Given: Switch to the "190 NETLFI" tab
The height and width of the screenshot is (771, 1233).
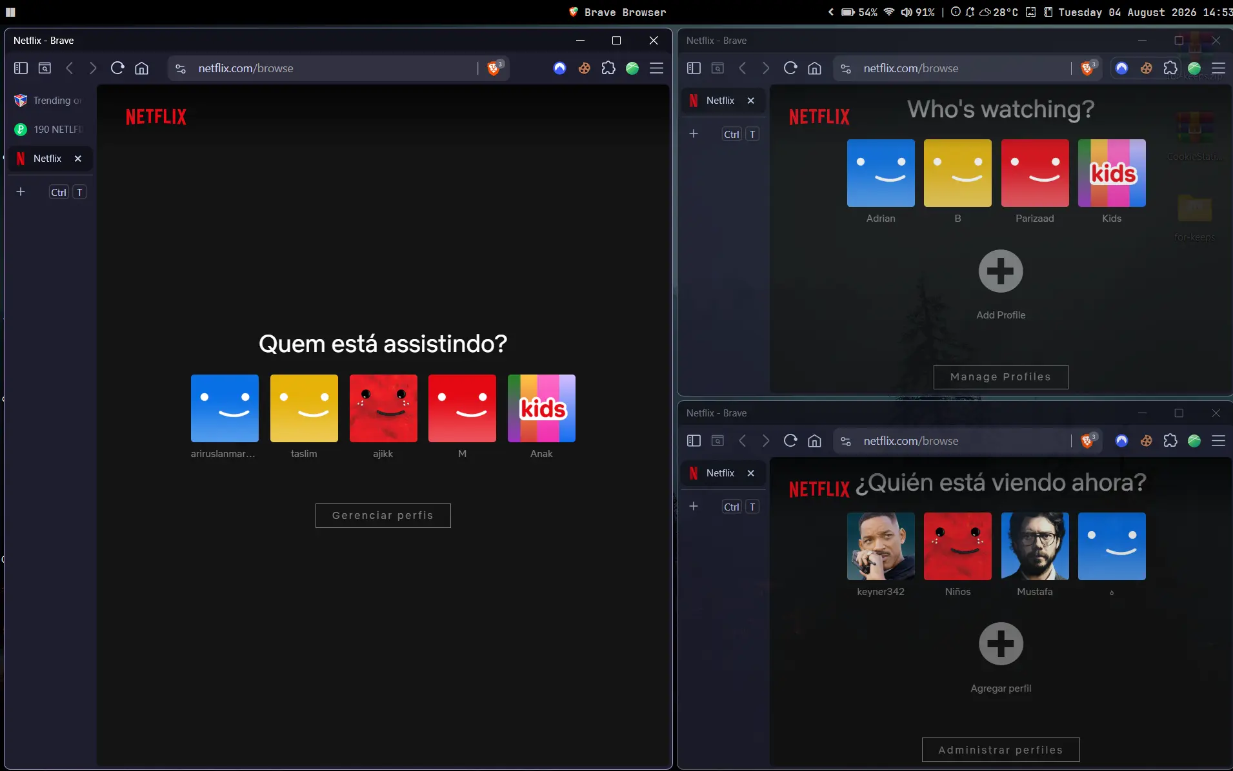Looking at the screenshot, I should click(x=50, y=130).
